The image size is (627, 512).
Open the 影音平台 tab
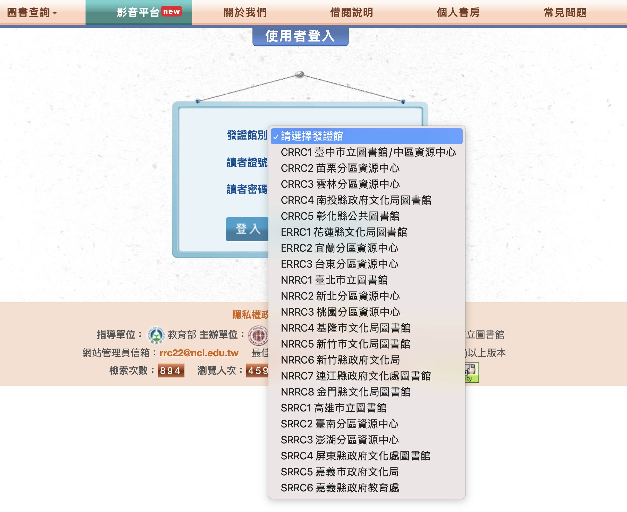(x=138, y=12)
